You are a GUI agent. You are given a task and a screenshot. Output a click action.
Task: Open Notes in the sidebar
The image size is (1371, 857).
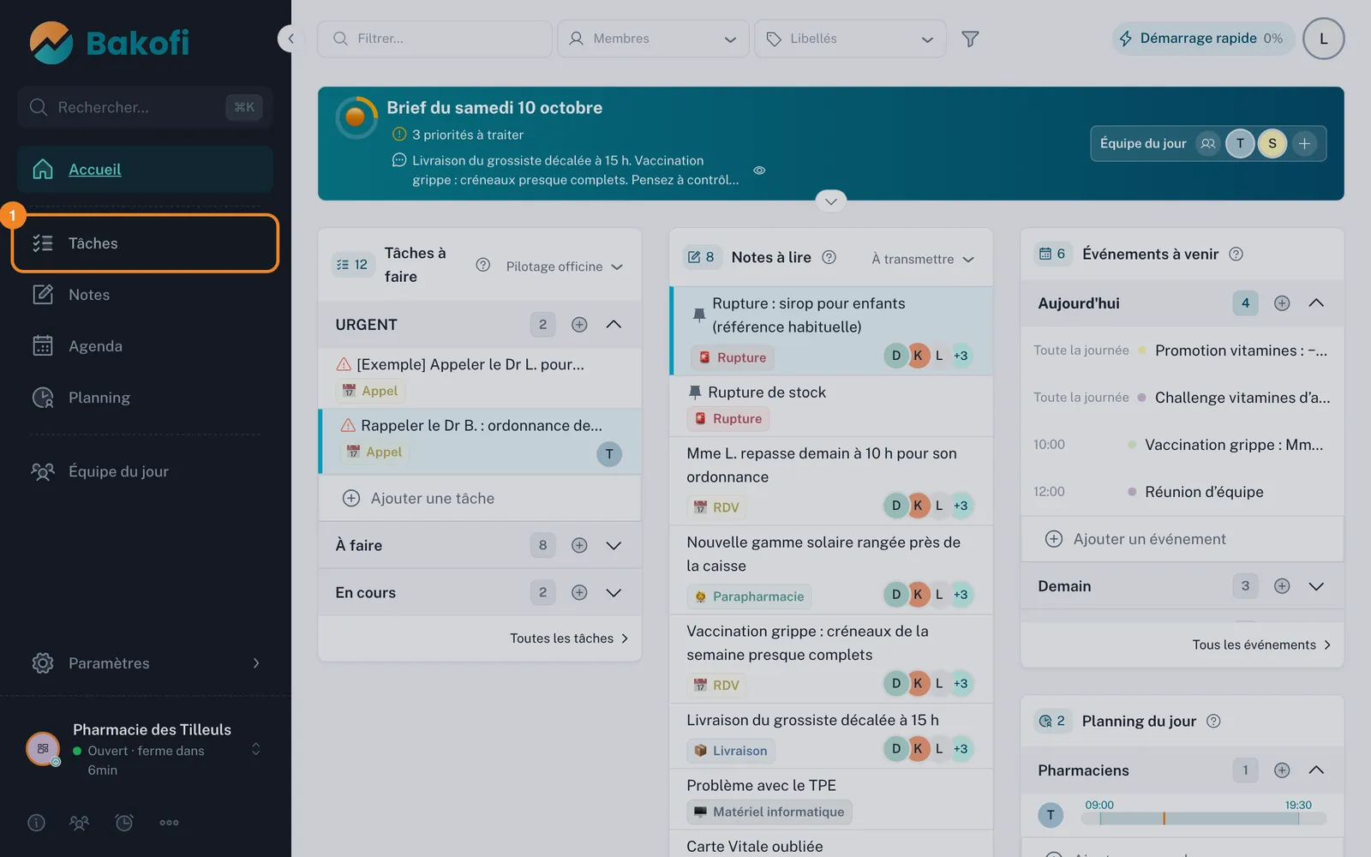(146, 295)
